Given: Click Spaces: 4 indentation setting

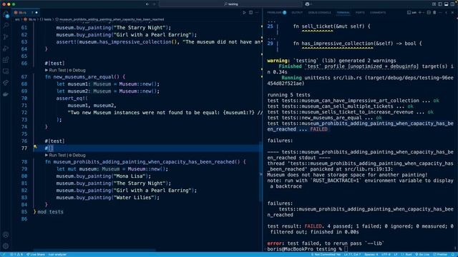Looking at the screenshot, I should click(371, 255).
